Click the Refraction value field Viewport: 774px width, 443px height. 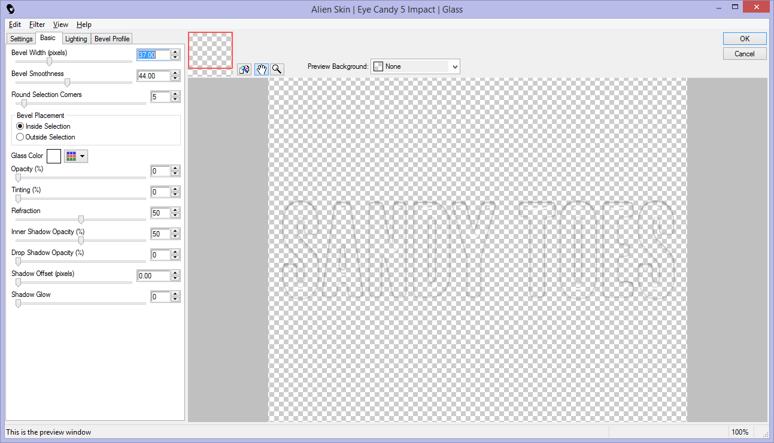[x=160, y=213]
